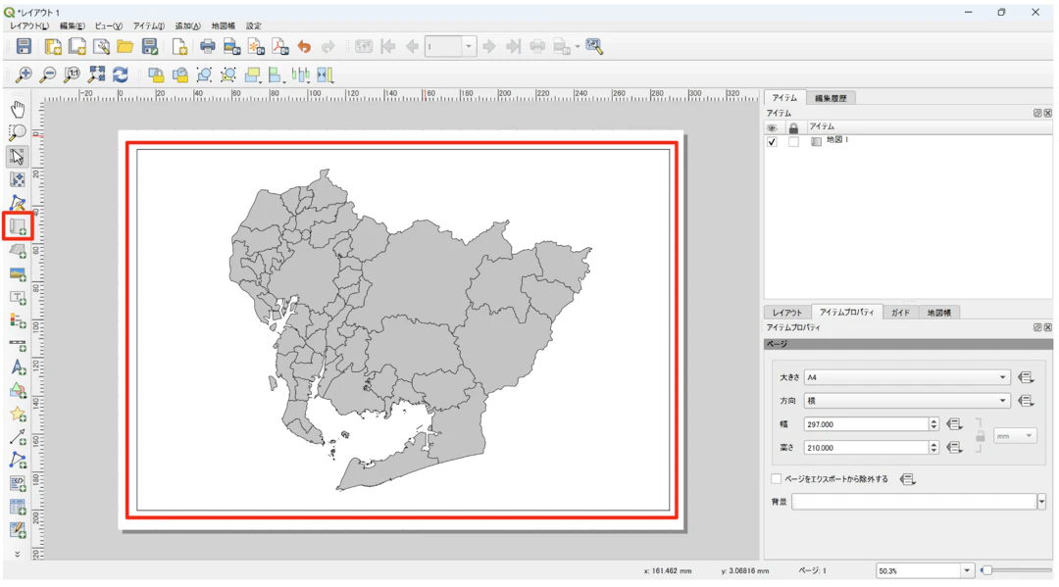Click the Export as PDF icon
Viewport: 1059px width, 587px height.
coord(279,47)
